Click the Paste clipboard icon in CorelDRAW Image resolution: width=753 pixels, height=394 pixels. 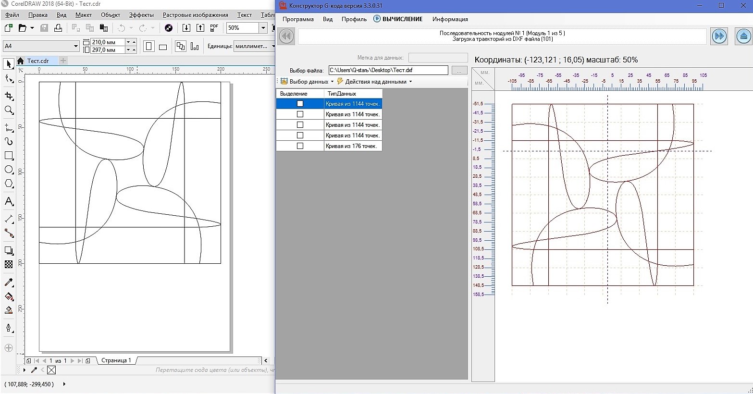(x=104, y=28)
